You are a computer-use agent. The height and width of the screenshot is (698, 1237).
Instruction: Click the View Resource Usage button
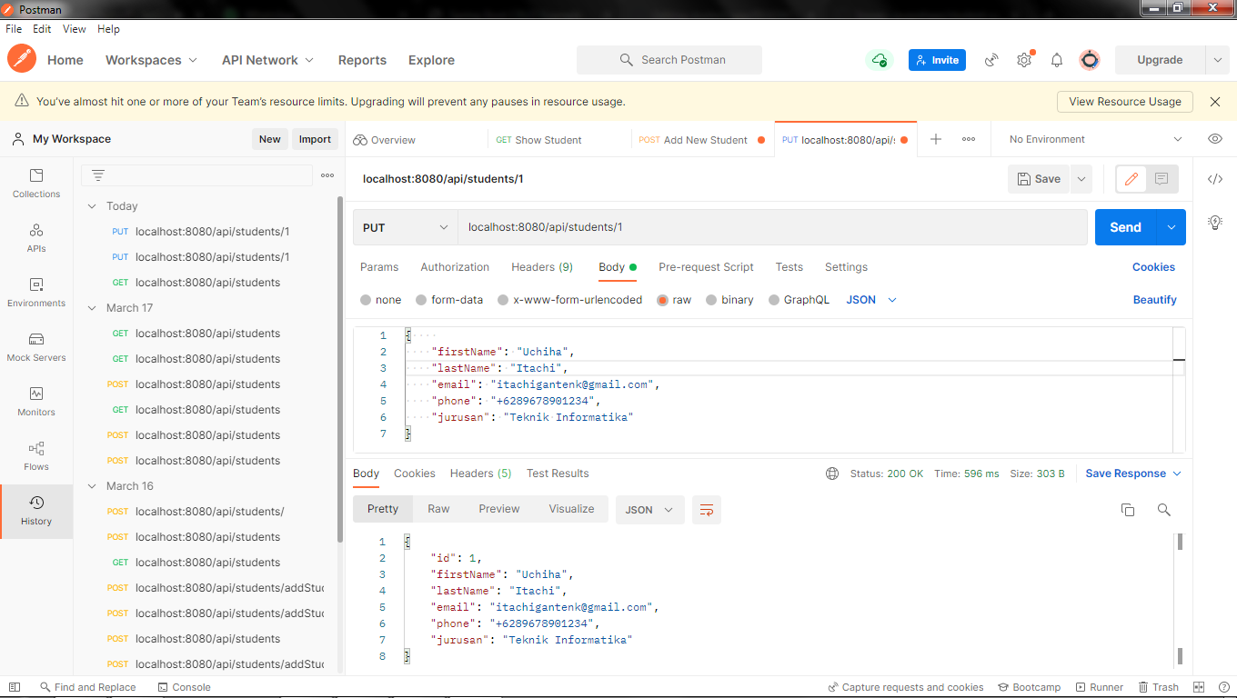coord(1125,102)
